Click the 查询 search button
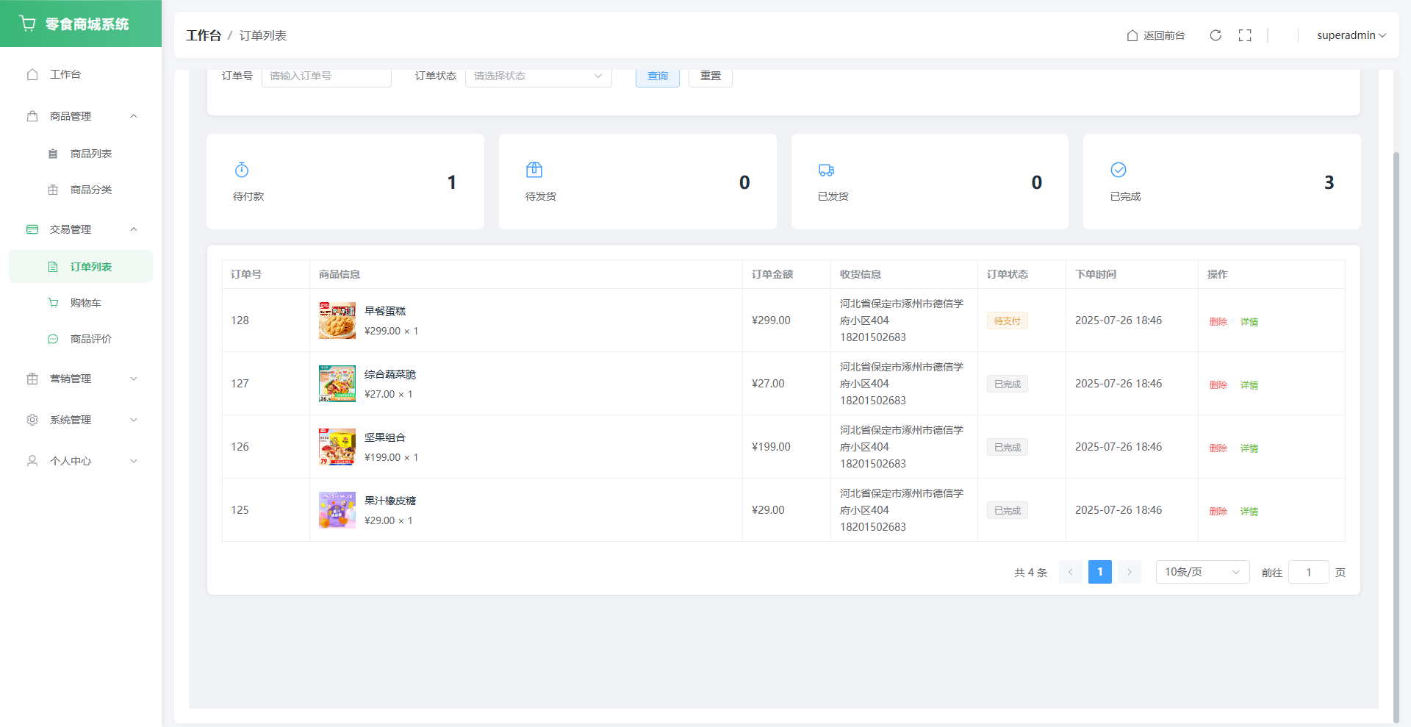Image resolution: width=1411 pixels, height=727 pixels. pyautogui.click(x=657, y=76)
